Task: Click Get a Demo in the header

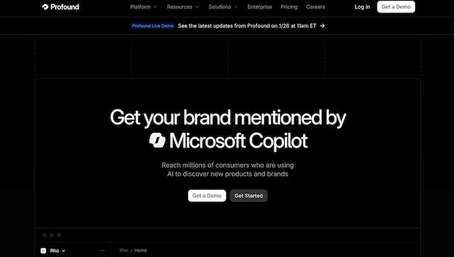Action: (396, 6)
